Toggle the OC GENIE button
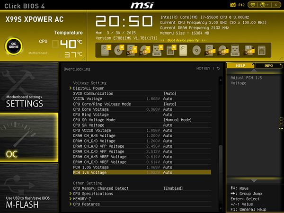The height and width of the screenshot is (213, 284). pos(14,46)
